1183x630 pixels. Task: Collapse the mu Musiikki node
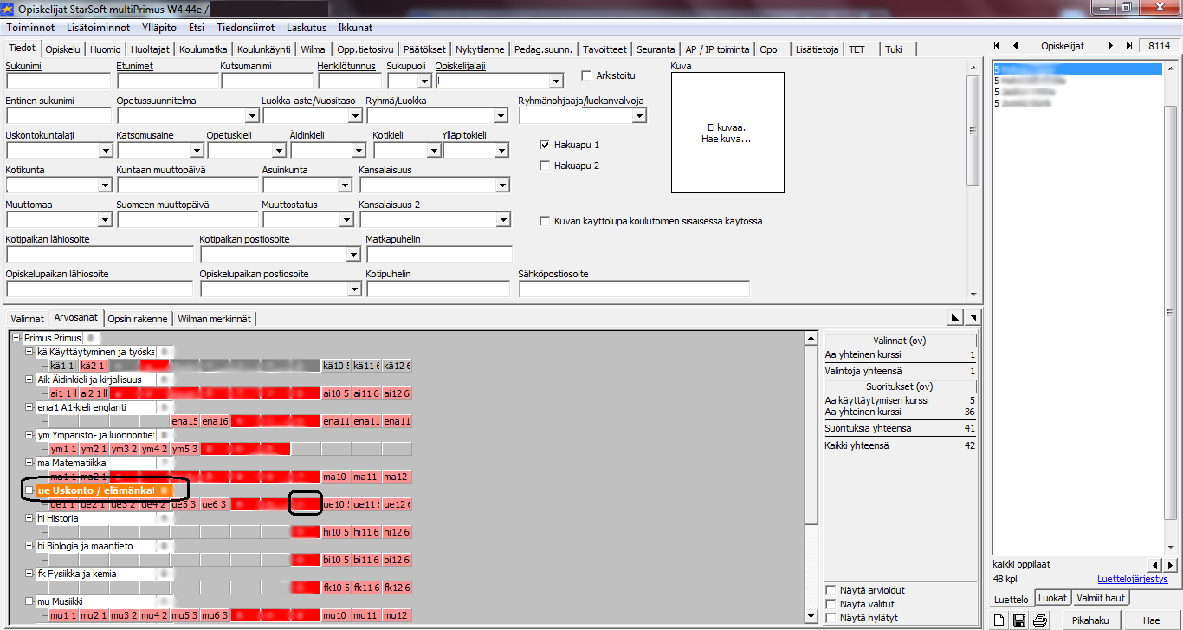(x=30, y=601)
